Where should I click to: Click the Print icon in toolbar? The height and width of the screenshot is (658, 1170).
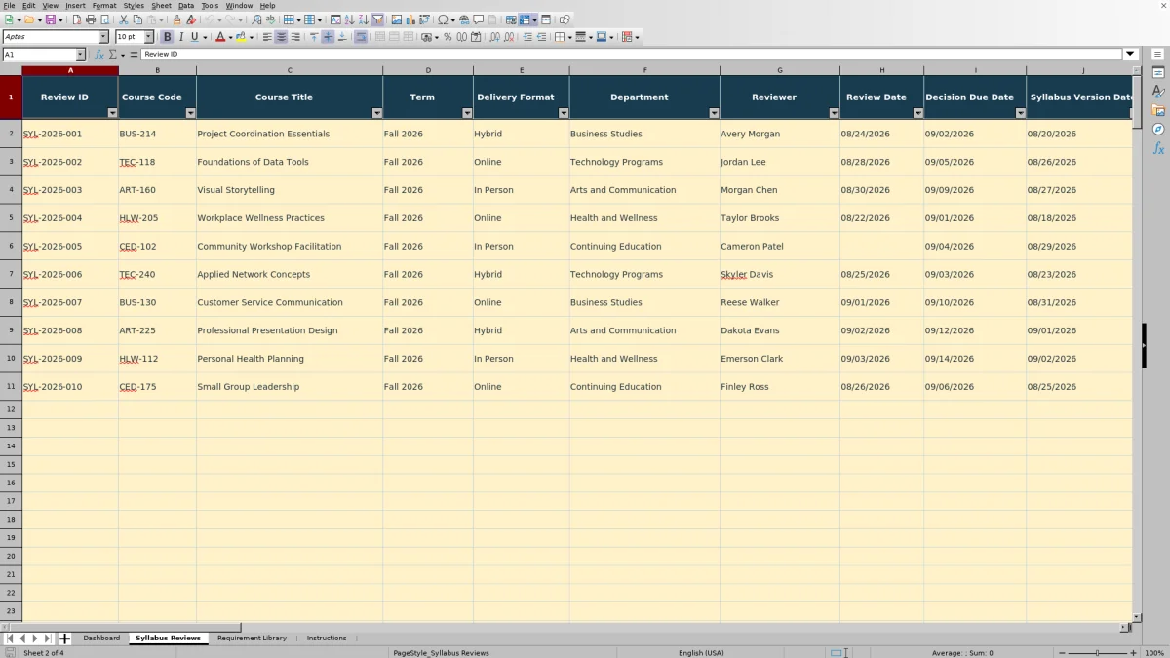tap(91, 19)
